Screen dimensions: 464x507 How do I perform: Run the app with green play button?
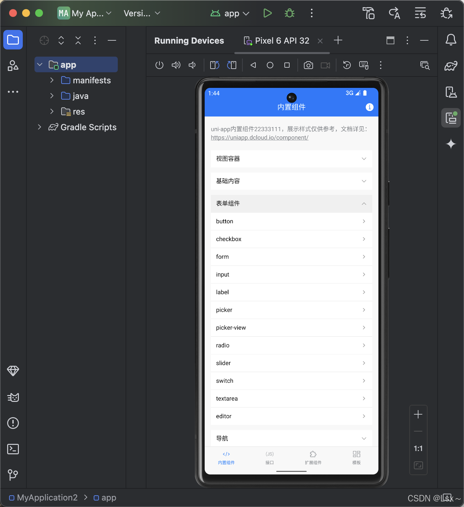[267, 13]
